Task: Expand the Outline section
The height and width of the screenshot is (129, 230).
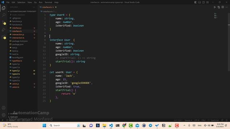Action: pos(22,114)
